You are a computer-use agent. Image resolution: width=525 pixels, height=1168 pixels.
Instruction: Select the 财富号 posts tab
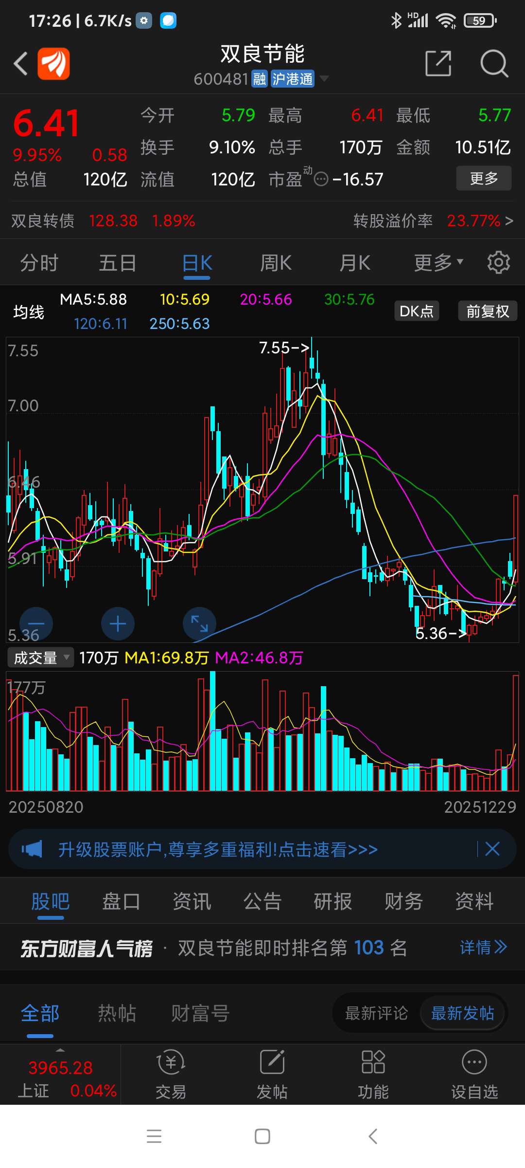200,1014
